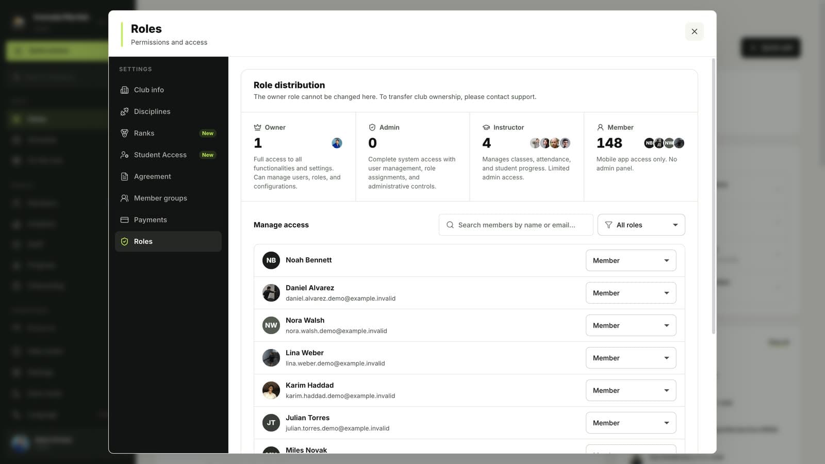Close the Roles dialog with the X
The width and height of the screenshot is (825, 464).
[694, 31]
